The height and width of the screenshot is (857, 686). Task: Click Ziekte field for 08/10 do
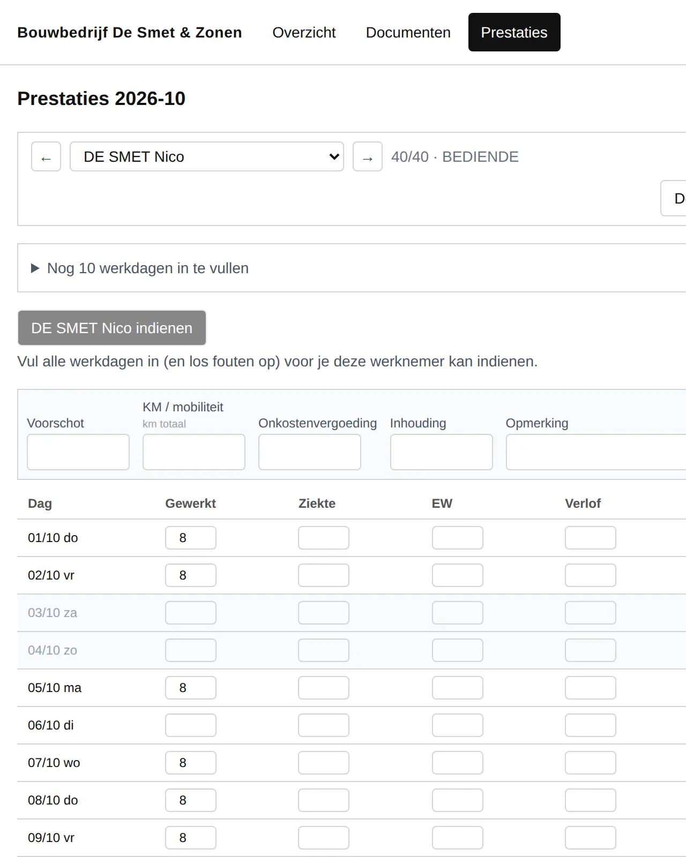[x=324, y=800]
